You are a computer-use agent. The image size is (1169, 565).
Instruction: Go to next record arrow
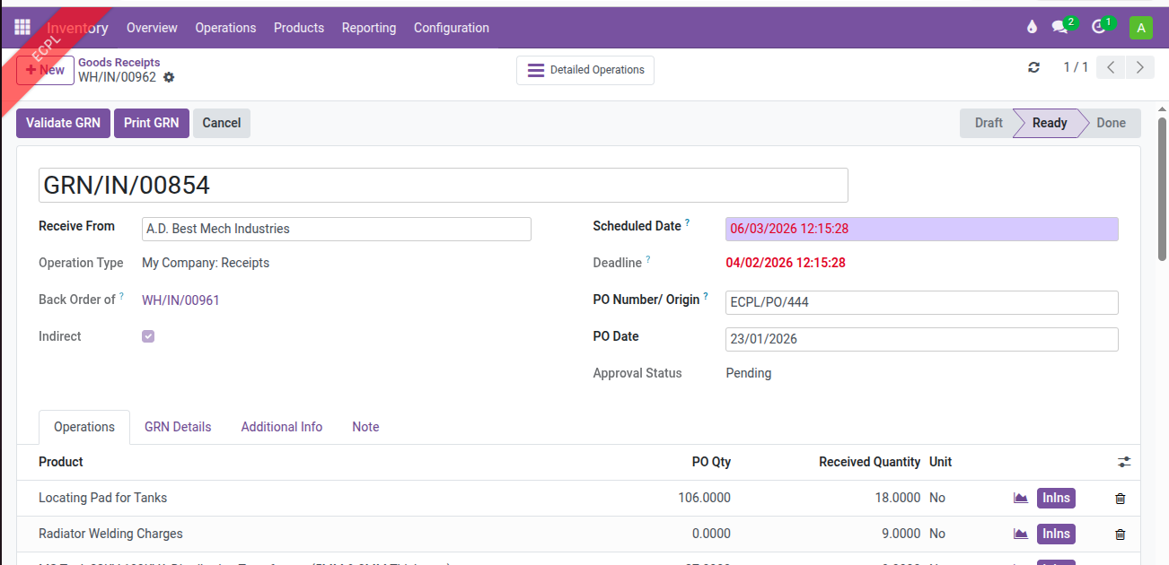point(1140,68)
